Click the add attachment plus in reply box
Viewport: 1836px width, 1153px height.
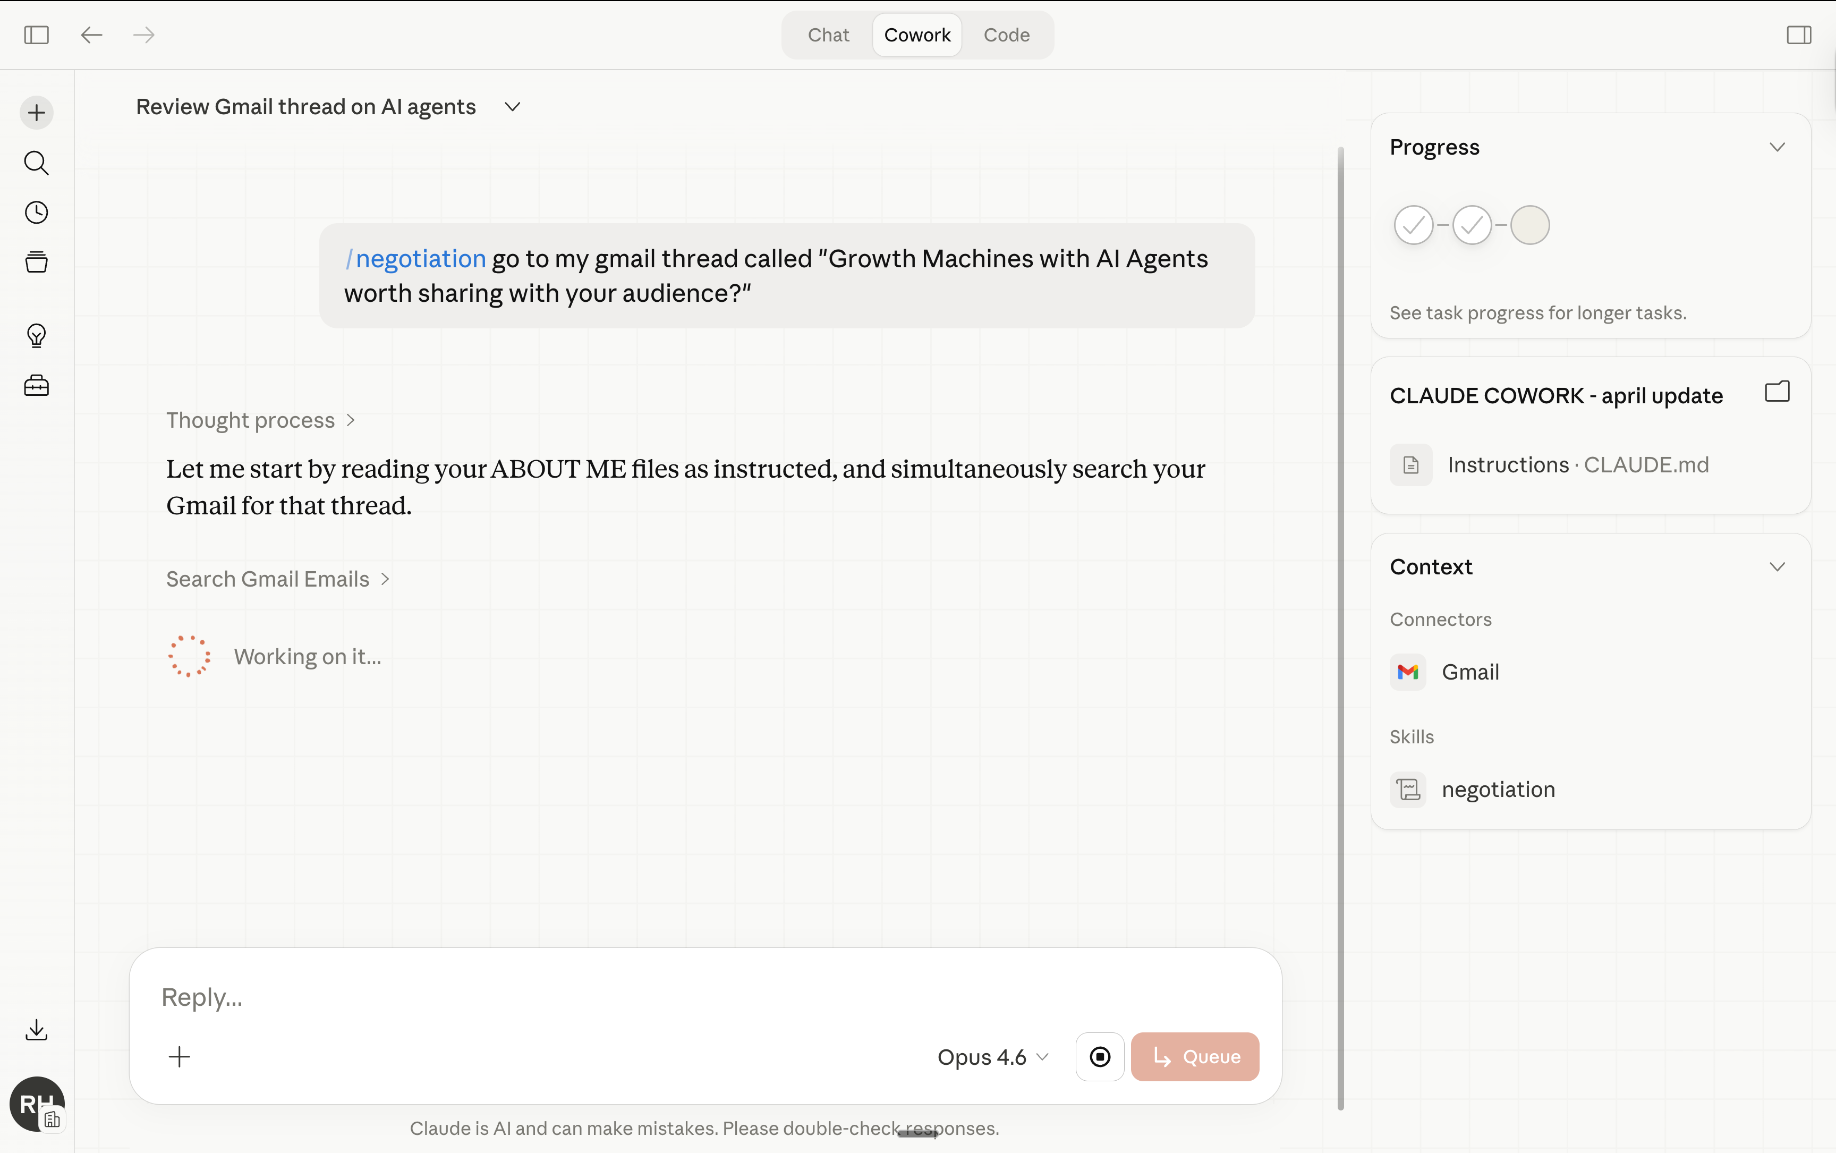pos(179,1056)
